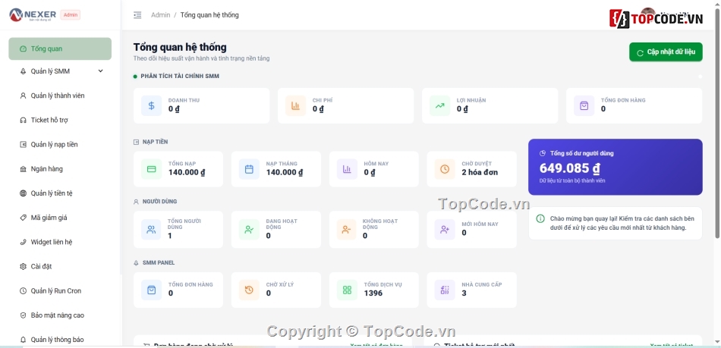Screen dimensions: 721x348
Task: Click the trend arrow icon on Lợi Nhuận card
Action: [439, 105]
